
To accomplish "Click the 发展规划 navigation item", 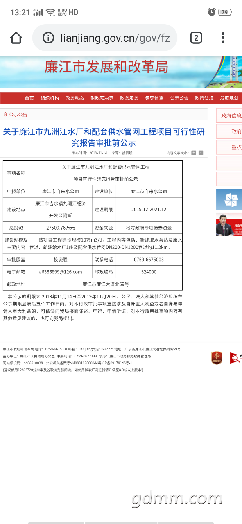I will point(229,98).
